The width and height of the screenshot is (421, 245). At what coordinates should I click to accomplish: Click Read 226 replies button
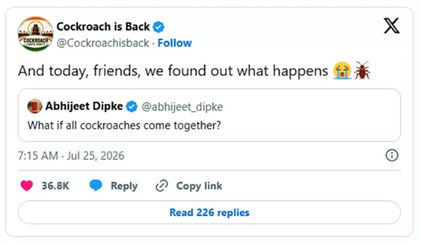point(209,213)
